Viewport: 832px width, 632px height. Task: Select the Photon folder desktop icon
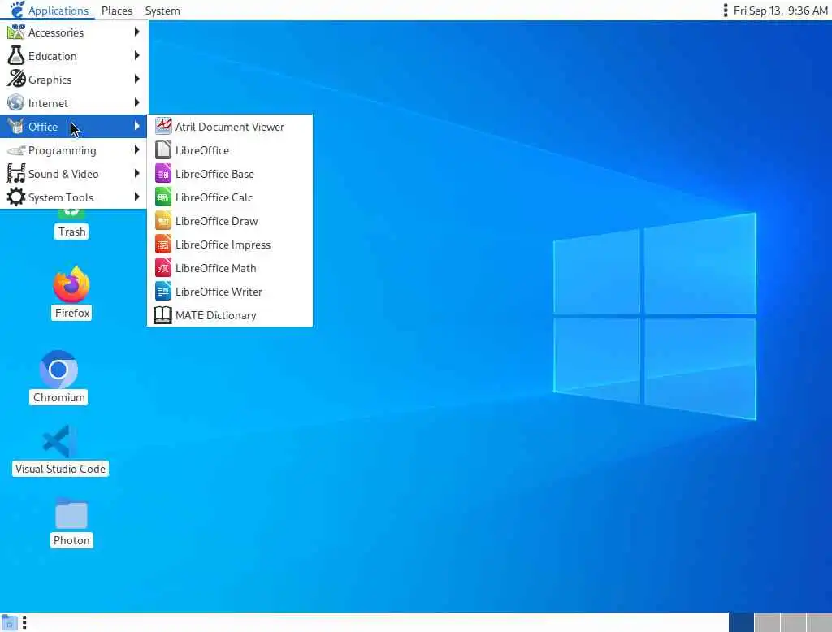pos(71,513)
